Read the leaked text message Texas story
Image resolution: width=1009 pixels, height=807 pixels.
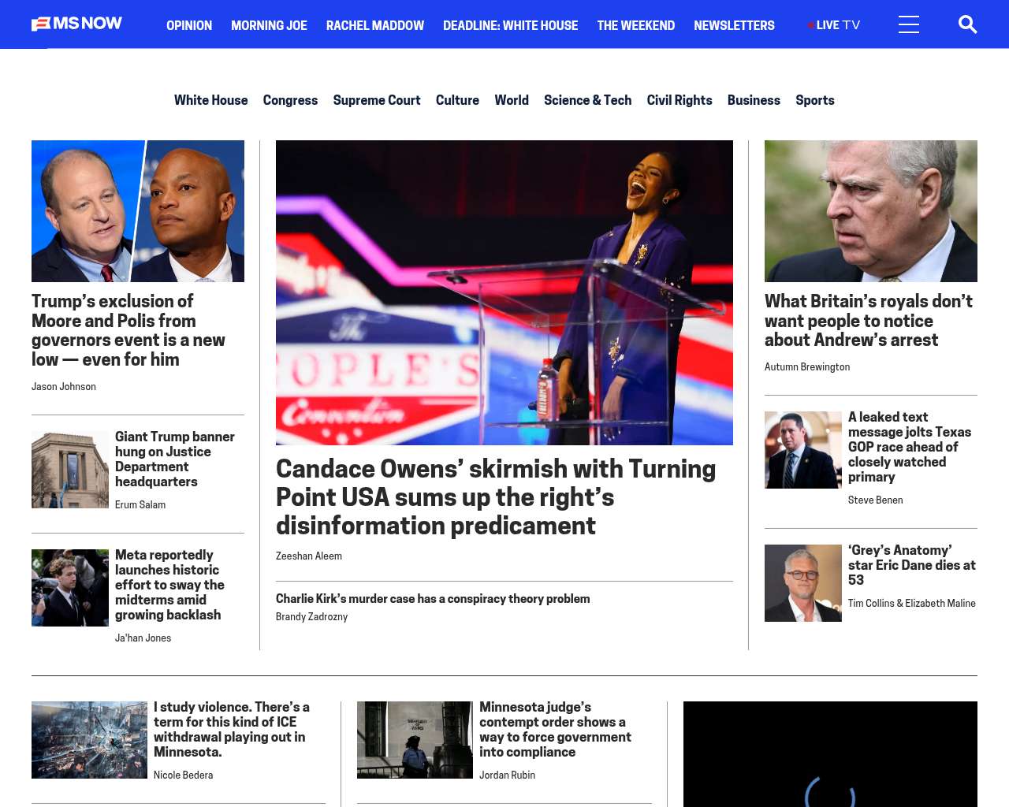910,447
